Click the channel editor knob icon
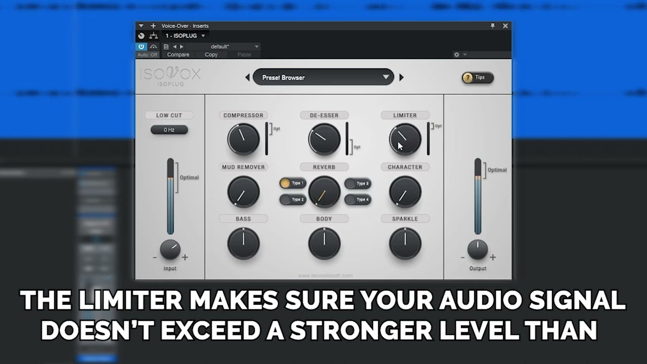The width and height of the screenshot is (647, 364). coord(141,36)
